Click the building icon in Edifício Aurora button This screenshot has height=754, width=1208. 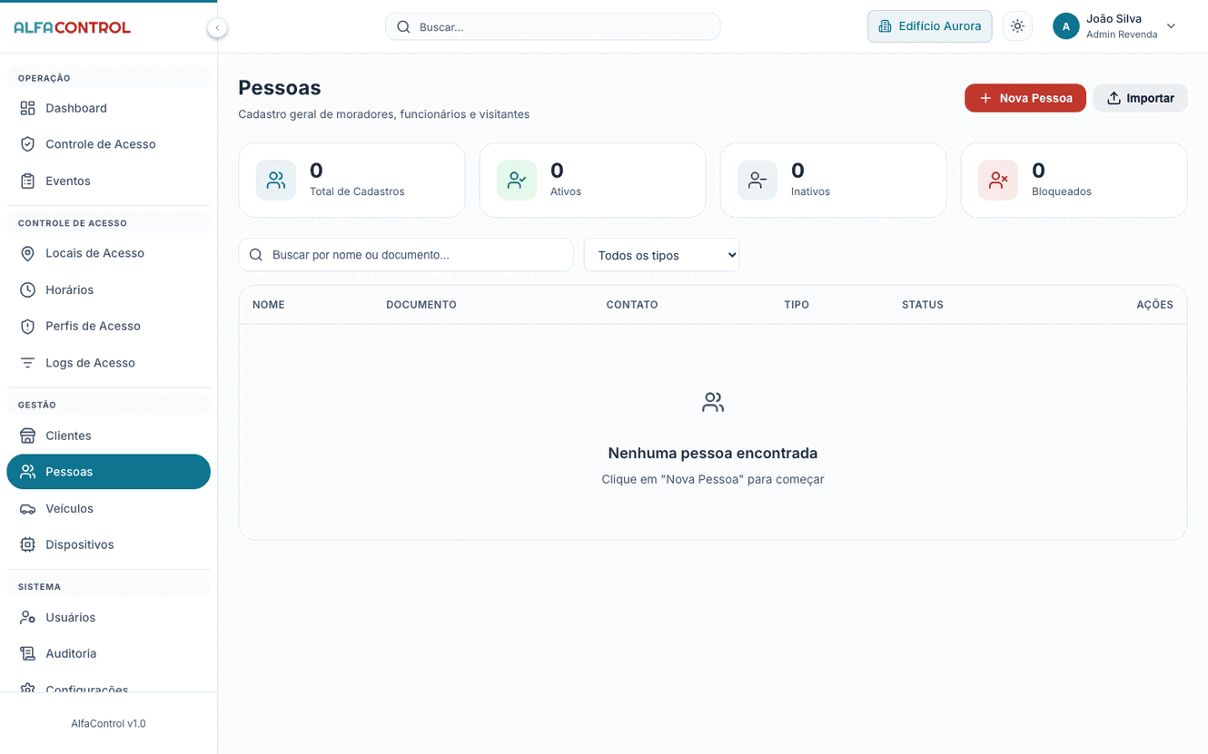886,26
